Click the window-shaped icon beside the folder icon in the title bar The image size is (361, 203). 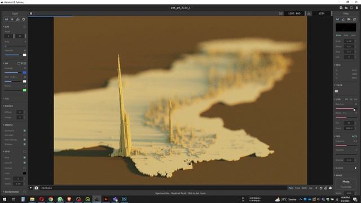click(351, 7)
